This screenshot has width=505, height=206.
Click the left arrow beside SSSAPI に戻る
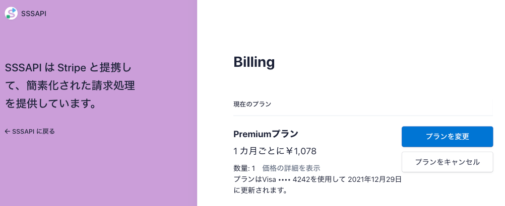pyautogui.click(x=8, y=132)
